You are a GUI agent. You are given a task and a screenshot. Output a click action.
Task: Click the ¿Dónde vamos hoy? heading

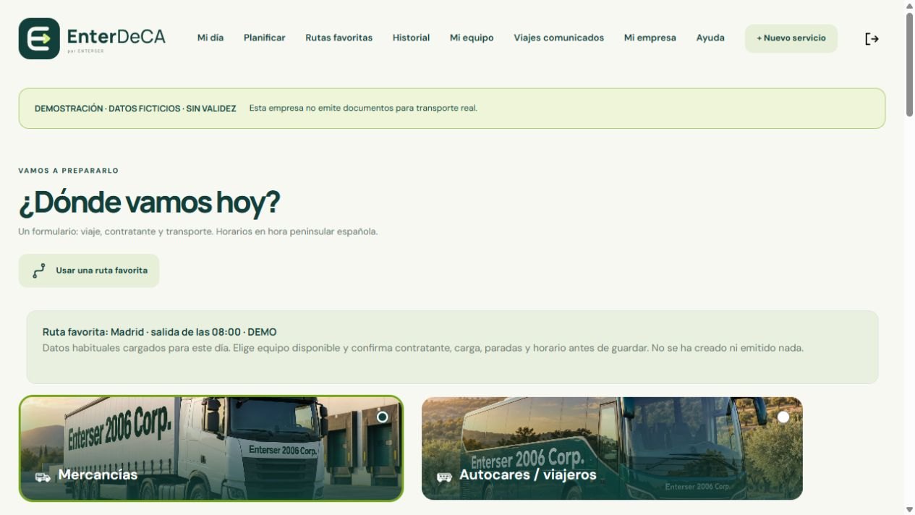pos(149,203)
